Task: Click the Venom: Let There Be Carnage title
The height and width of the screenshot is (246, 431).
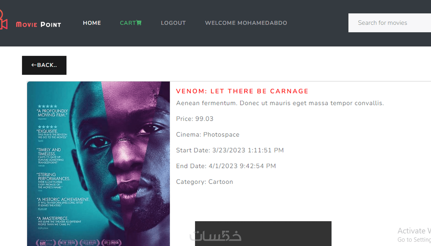Action: (242, 91)
